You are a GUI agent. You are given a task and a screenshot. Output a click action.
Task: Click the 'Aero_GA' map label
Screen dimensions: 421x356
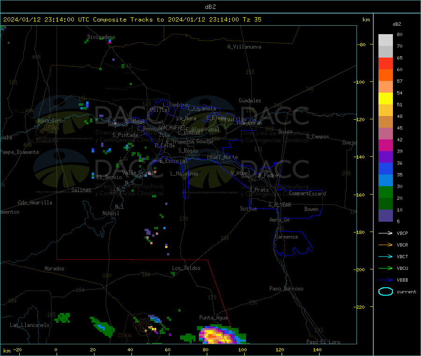[279, 220]
